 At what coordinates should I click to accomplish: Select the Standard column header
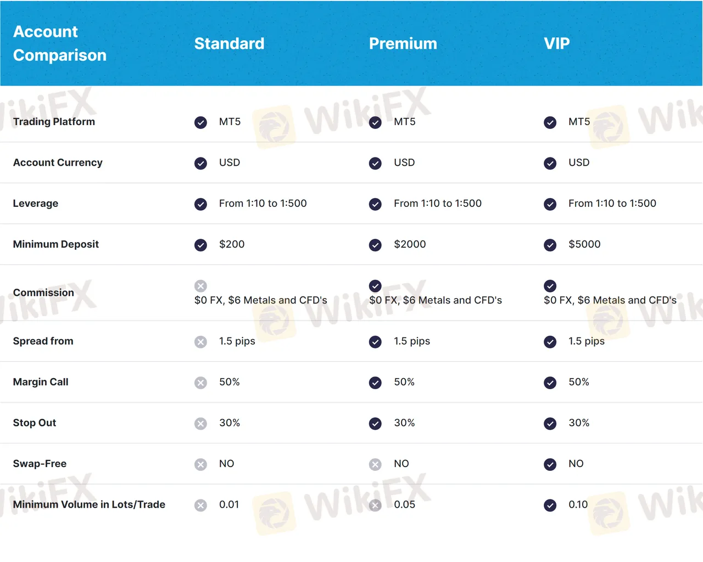[229, 43]
